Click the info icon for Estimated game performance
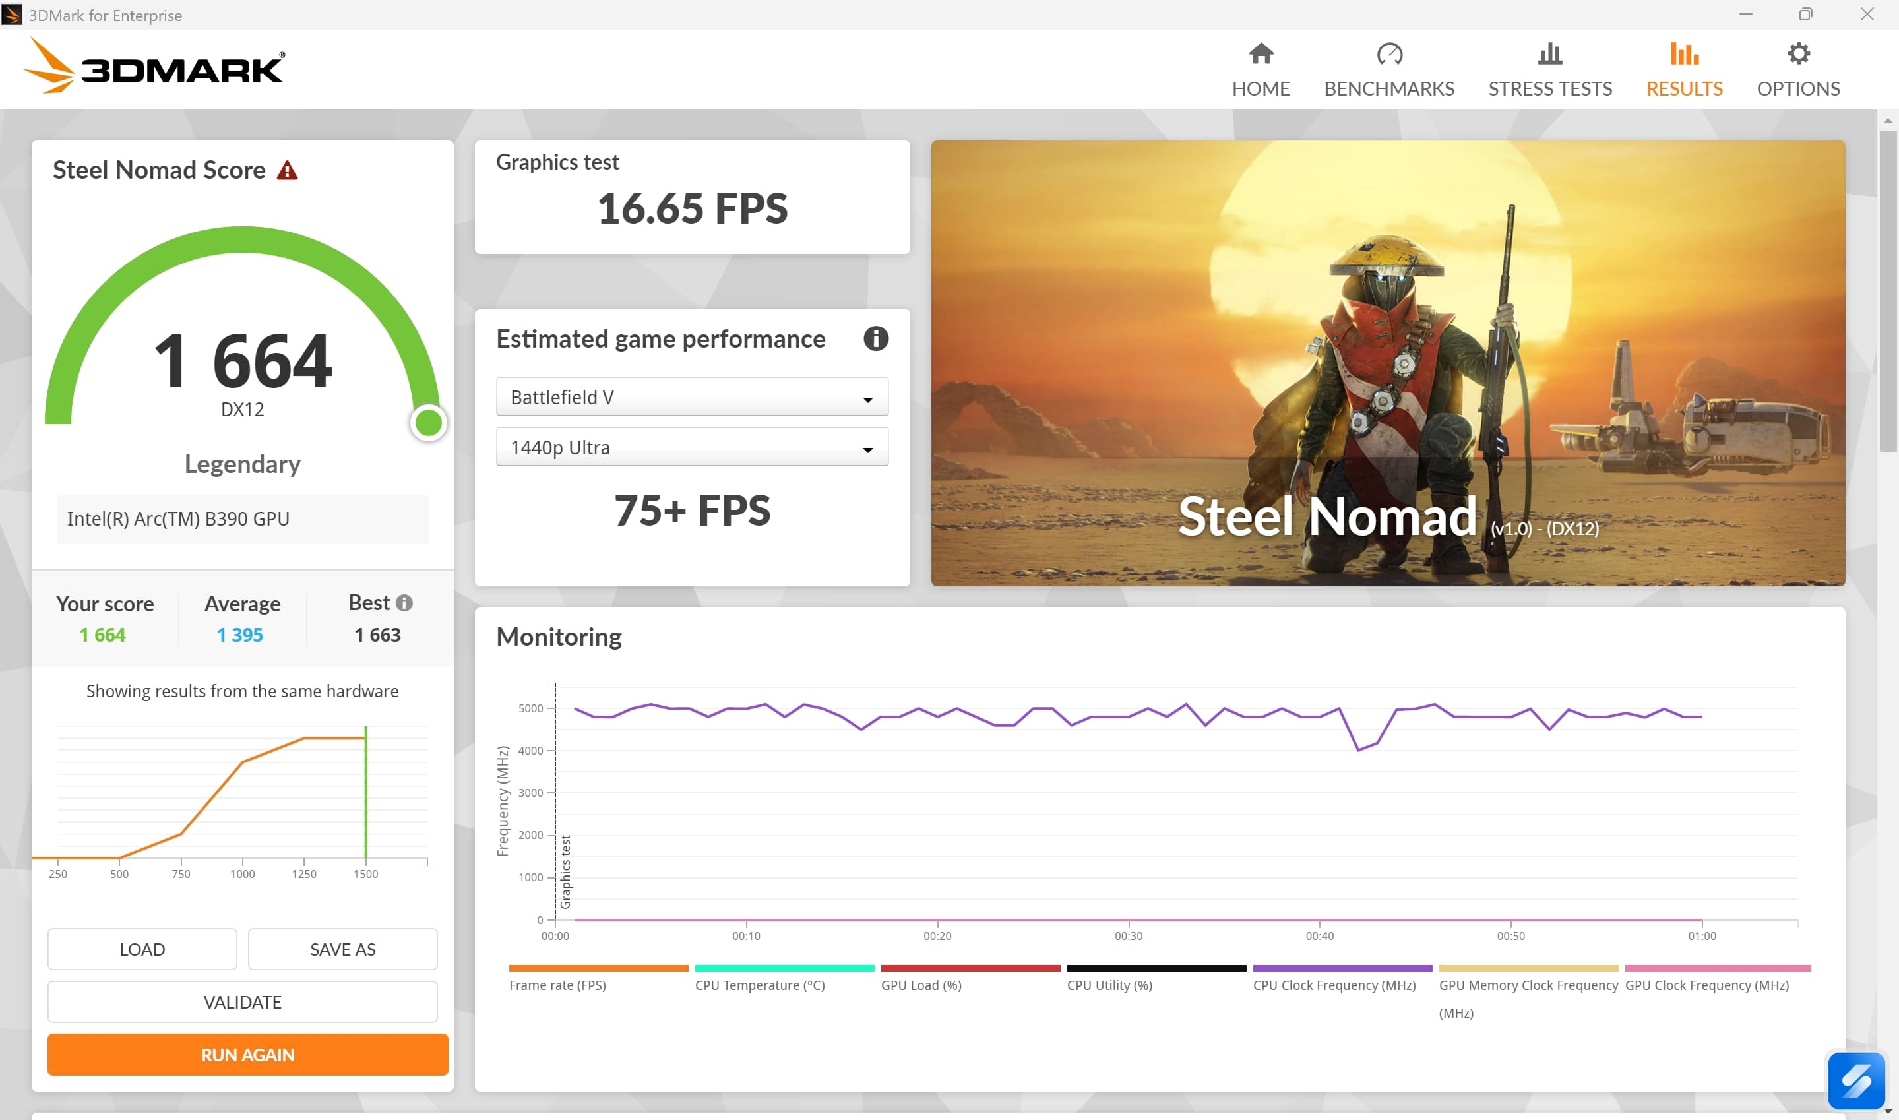1899x1120 pixels. 875,339
